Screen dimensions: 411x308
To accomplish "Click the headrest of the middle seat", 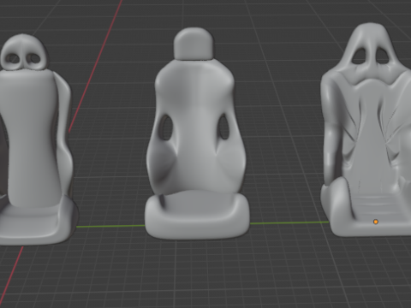I will tap(194, 44).
